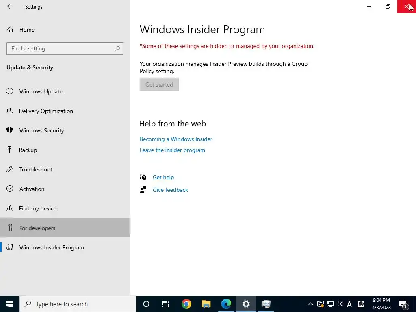Open Leave the insider program link

[x=172, y=150]
